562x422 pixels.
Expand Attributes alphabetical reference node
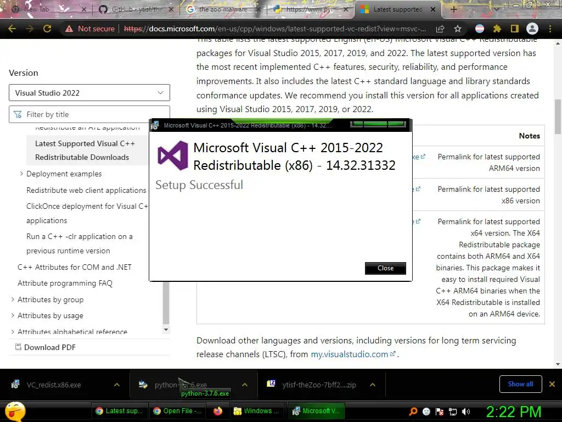(x=13, y=331)
